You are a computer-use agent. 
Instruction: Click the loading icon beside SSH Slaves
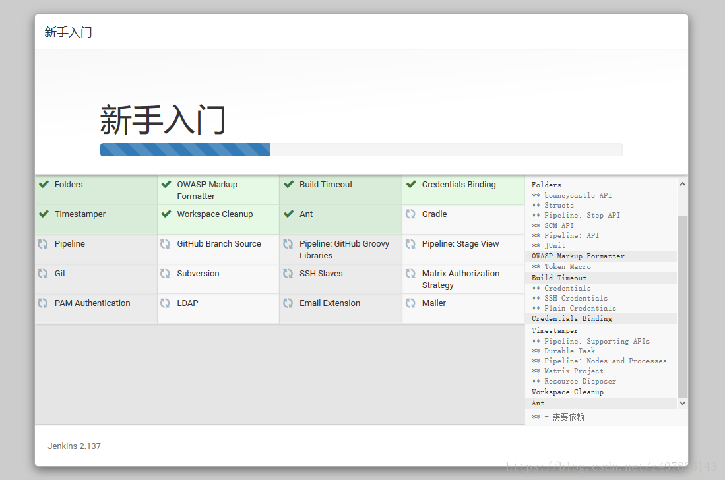click(x=288, y=274)
